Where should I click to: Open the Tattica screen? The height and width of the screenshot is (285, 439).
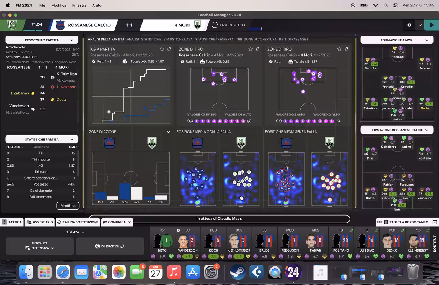12,222
